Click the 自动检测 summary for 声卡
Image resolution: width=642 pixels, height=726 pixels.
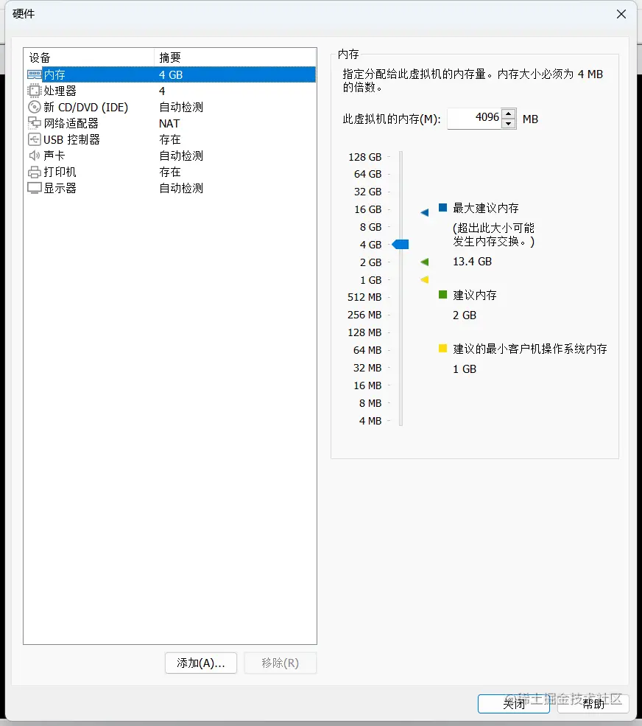[181, 156]
